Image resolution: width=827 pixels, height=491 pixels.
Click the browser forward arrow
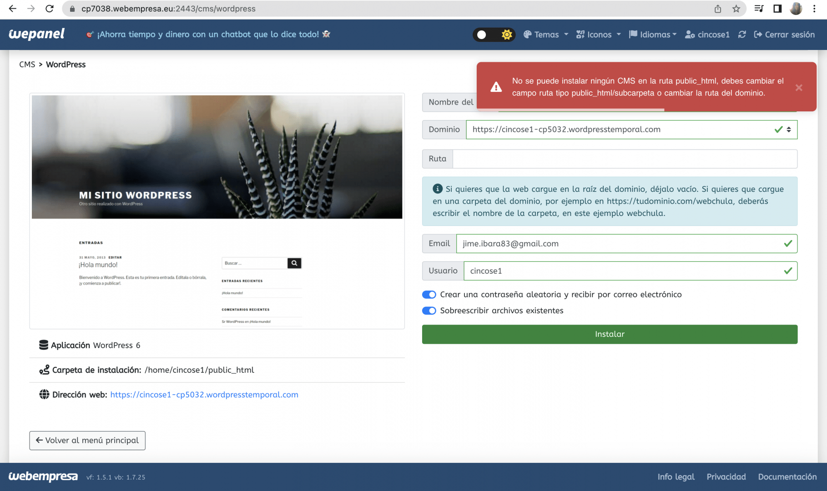click(31, 9)
